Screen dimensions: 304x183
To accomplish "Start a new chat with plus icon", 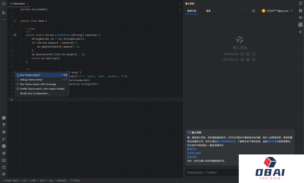I will [253, 11].
